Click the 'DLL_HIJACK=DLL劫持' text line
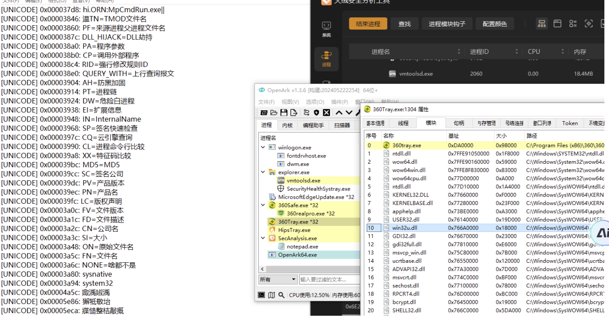 (x=77, y=37)
